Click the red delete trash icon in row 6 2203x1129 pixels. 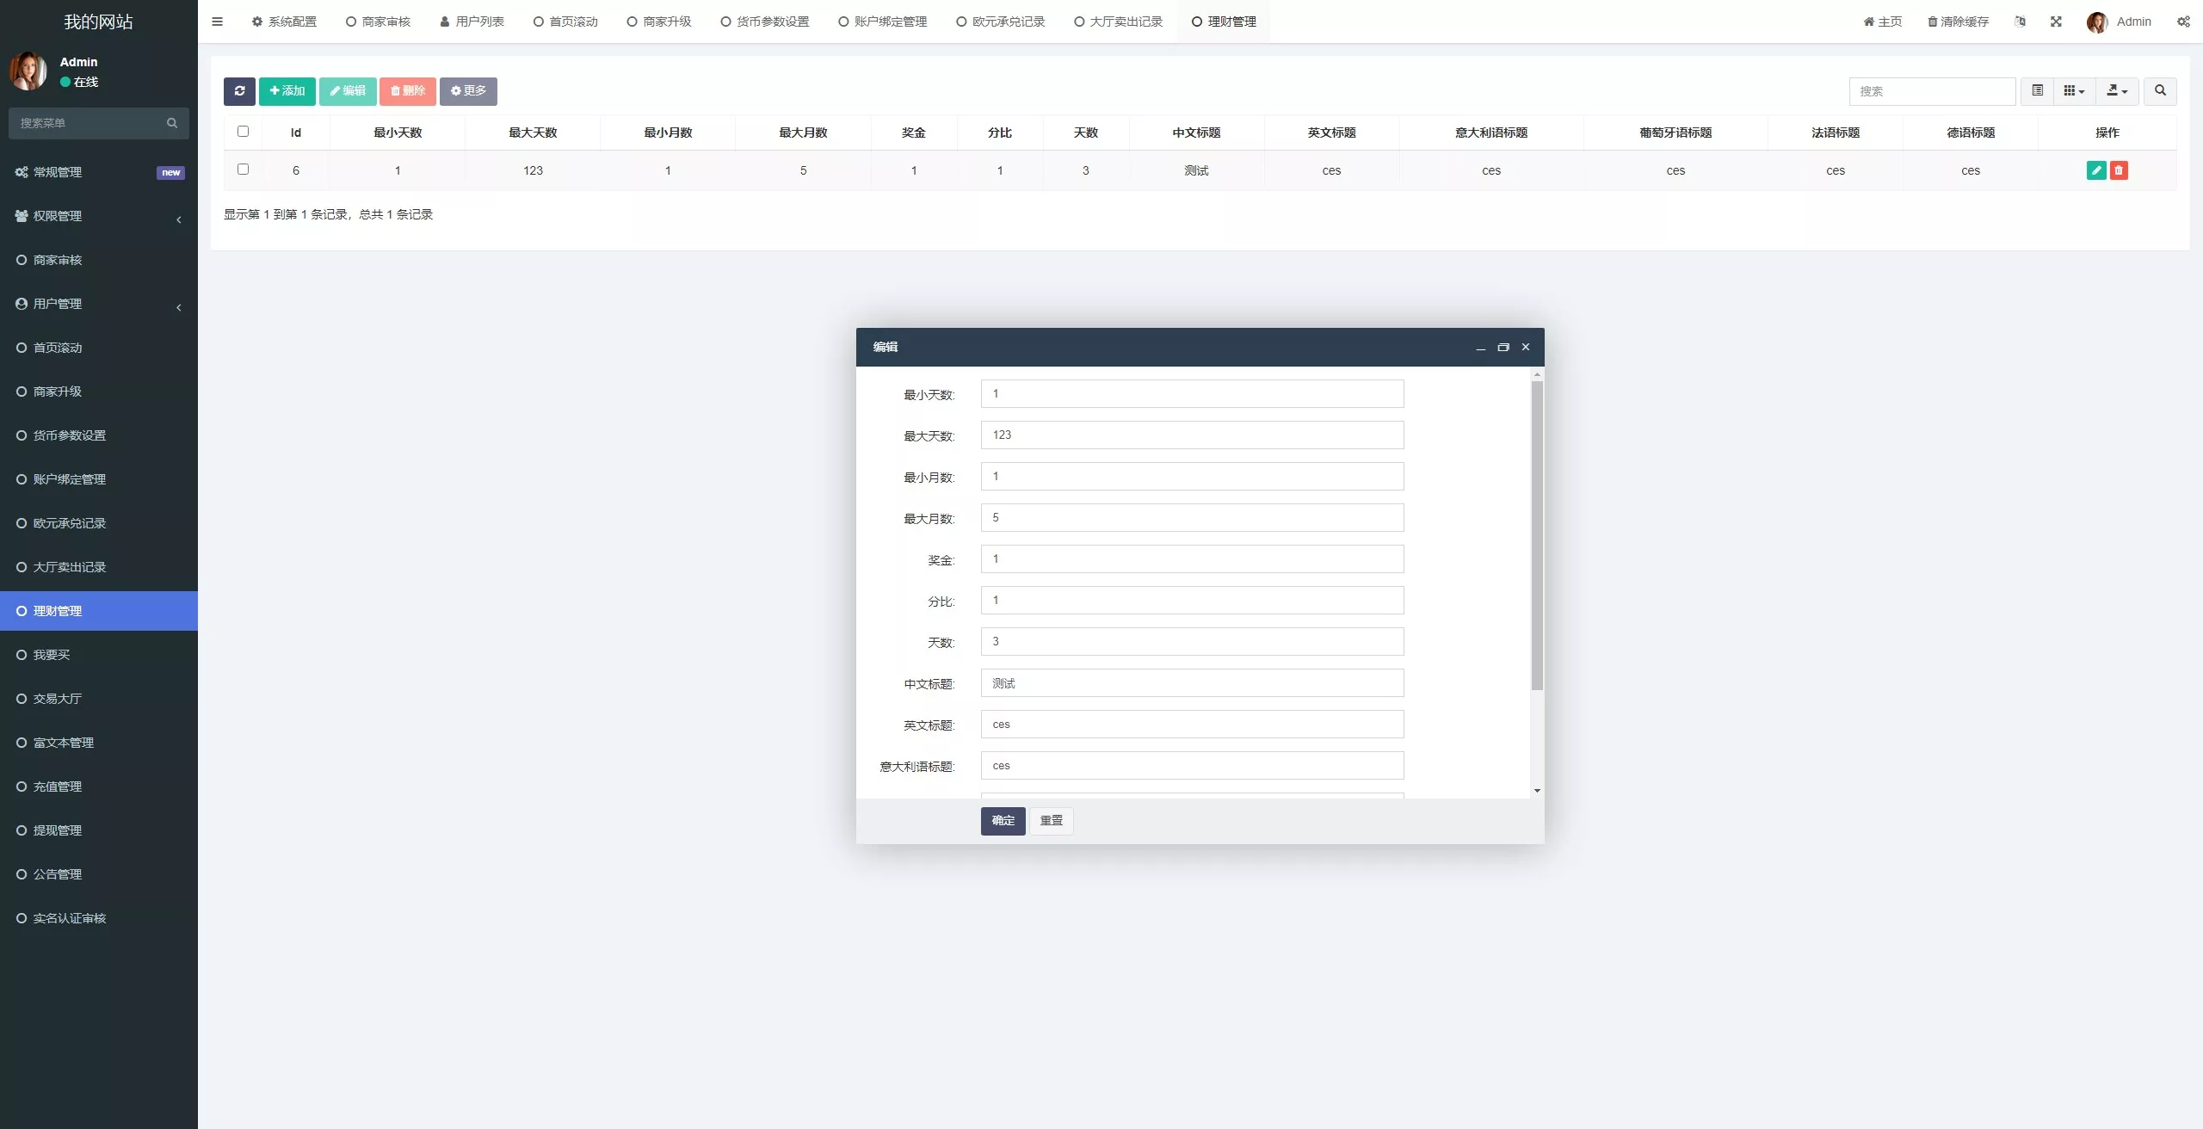click(x=2119, y=170)
